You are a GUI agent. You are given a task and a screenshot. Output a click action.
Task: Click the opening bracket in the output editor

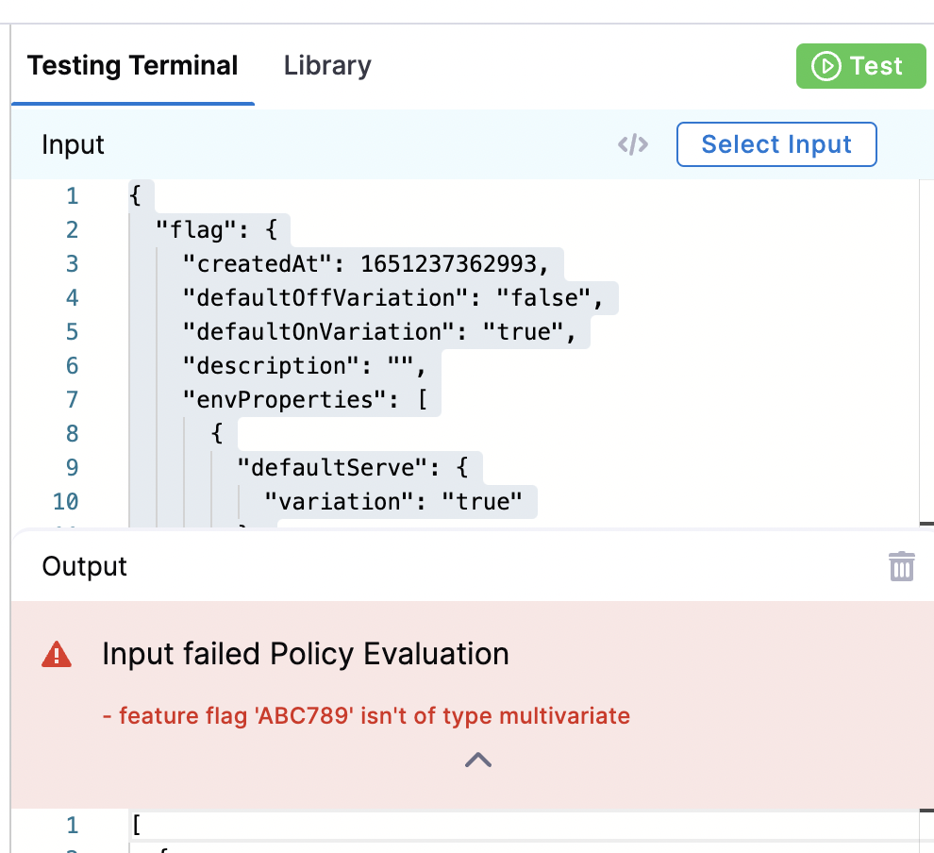137,827
